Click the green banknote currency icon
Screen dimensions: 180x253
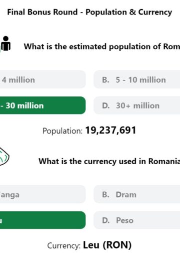[x=4, y=157]
